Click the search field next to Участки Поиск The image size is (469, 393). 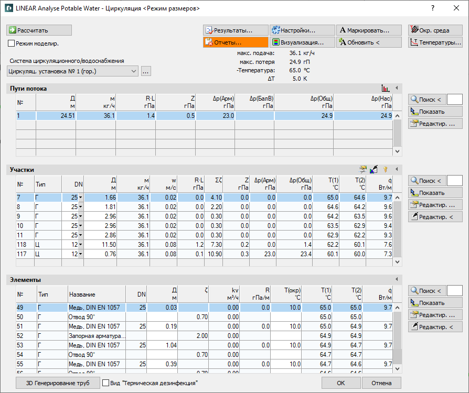455,180
